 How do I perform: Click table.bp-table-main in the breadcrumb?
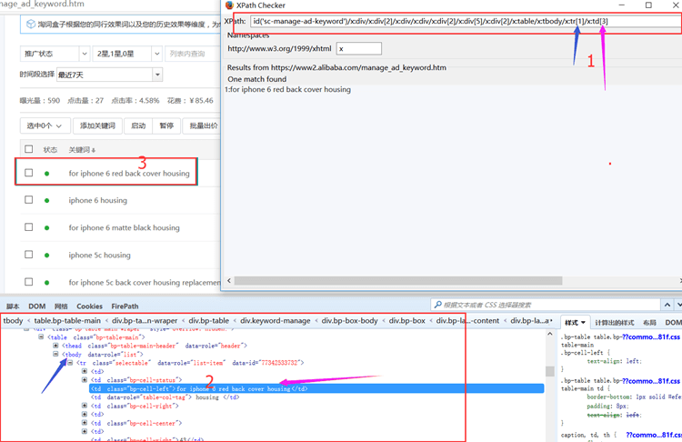[x=67, y=321]
